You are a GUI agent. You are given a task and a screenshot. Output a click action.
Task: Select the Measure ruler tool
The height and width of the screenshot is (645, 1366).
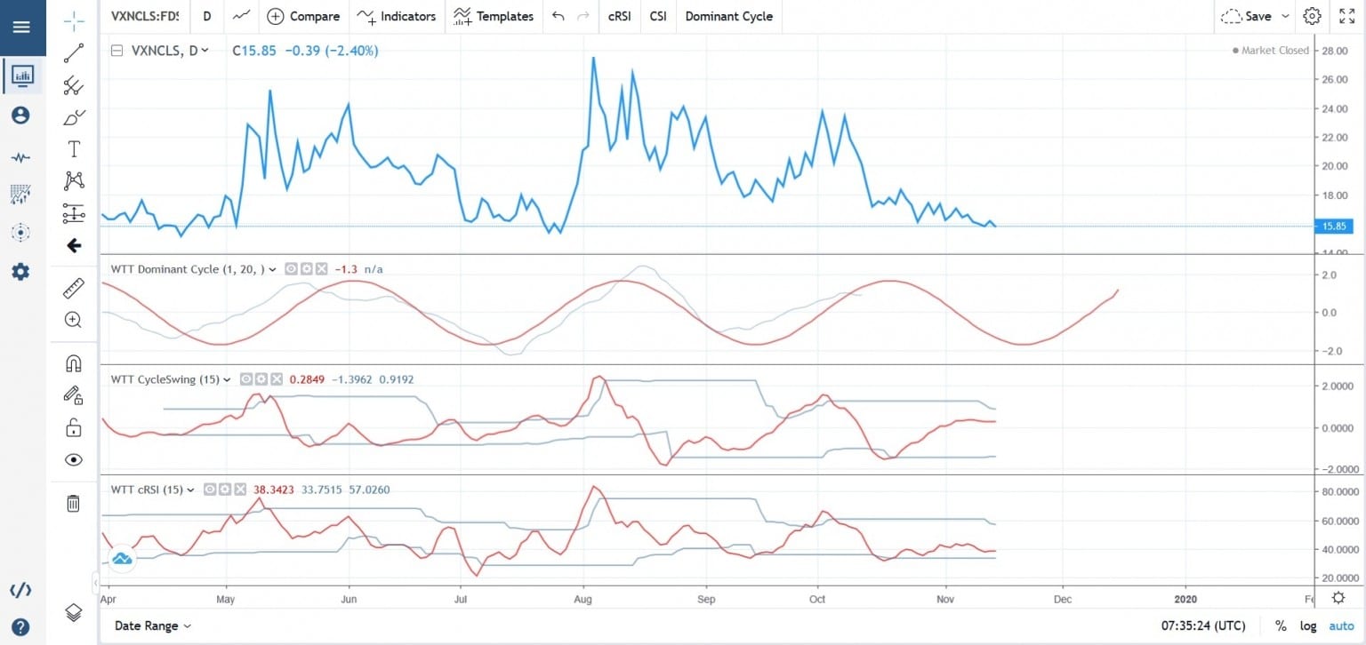click(x=73, y=287)
